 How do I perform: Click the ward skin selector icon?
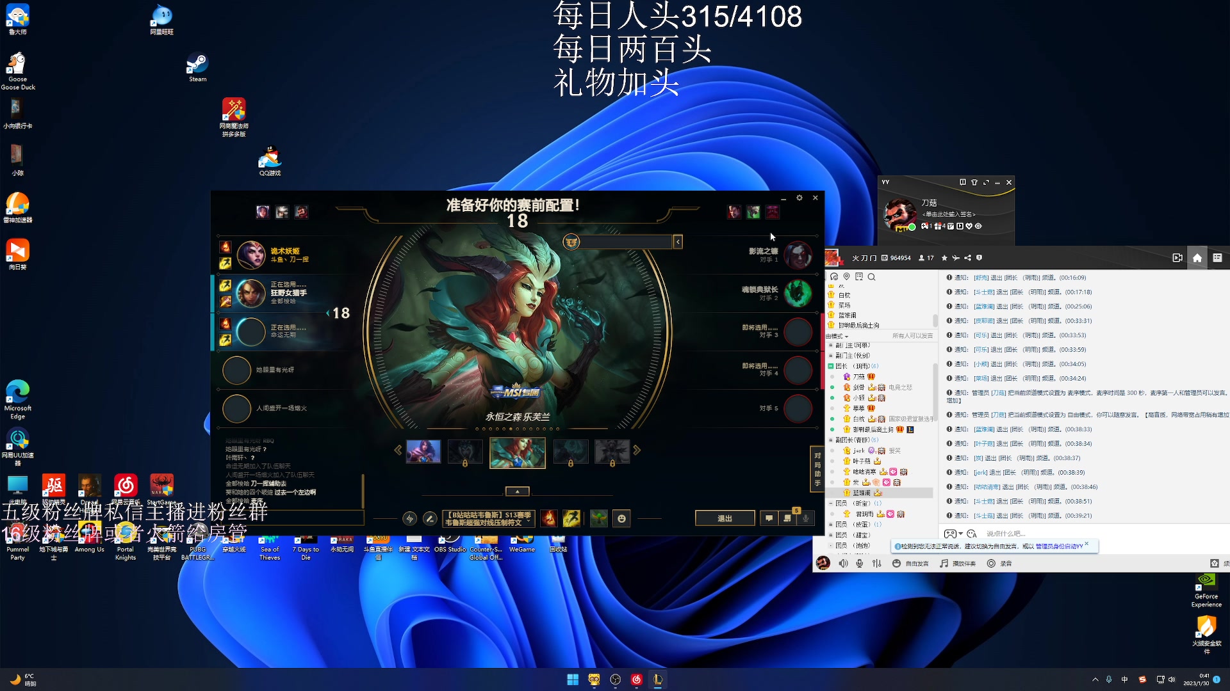(598, 519)
